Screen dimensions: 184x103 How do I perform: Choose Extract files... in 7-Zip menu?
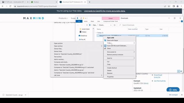tap(58, 49)
